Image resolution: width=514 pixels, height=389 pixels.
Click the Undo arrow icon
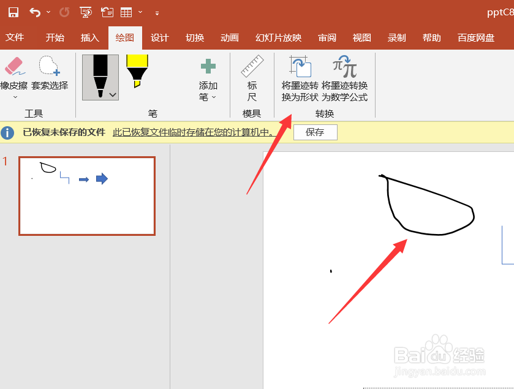coord(35,12)
